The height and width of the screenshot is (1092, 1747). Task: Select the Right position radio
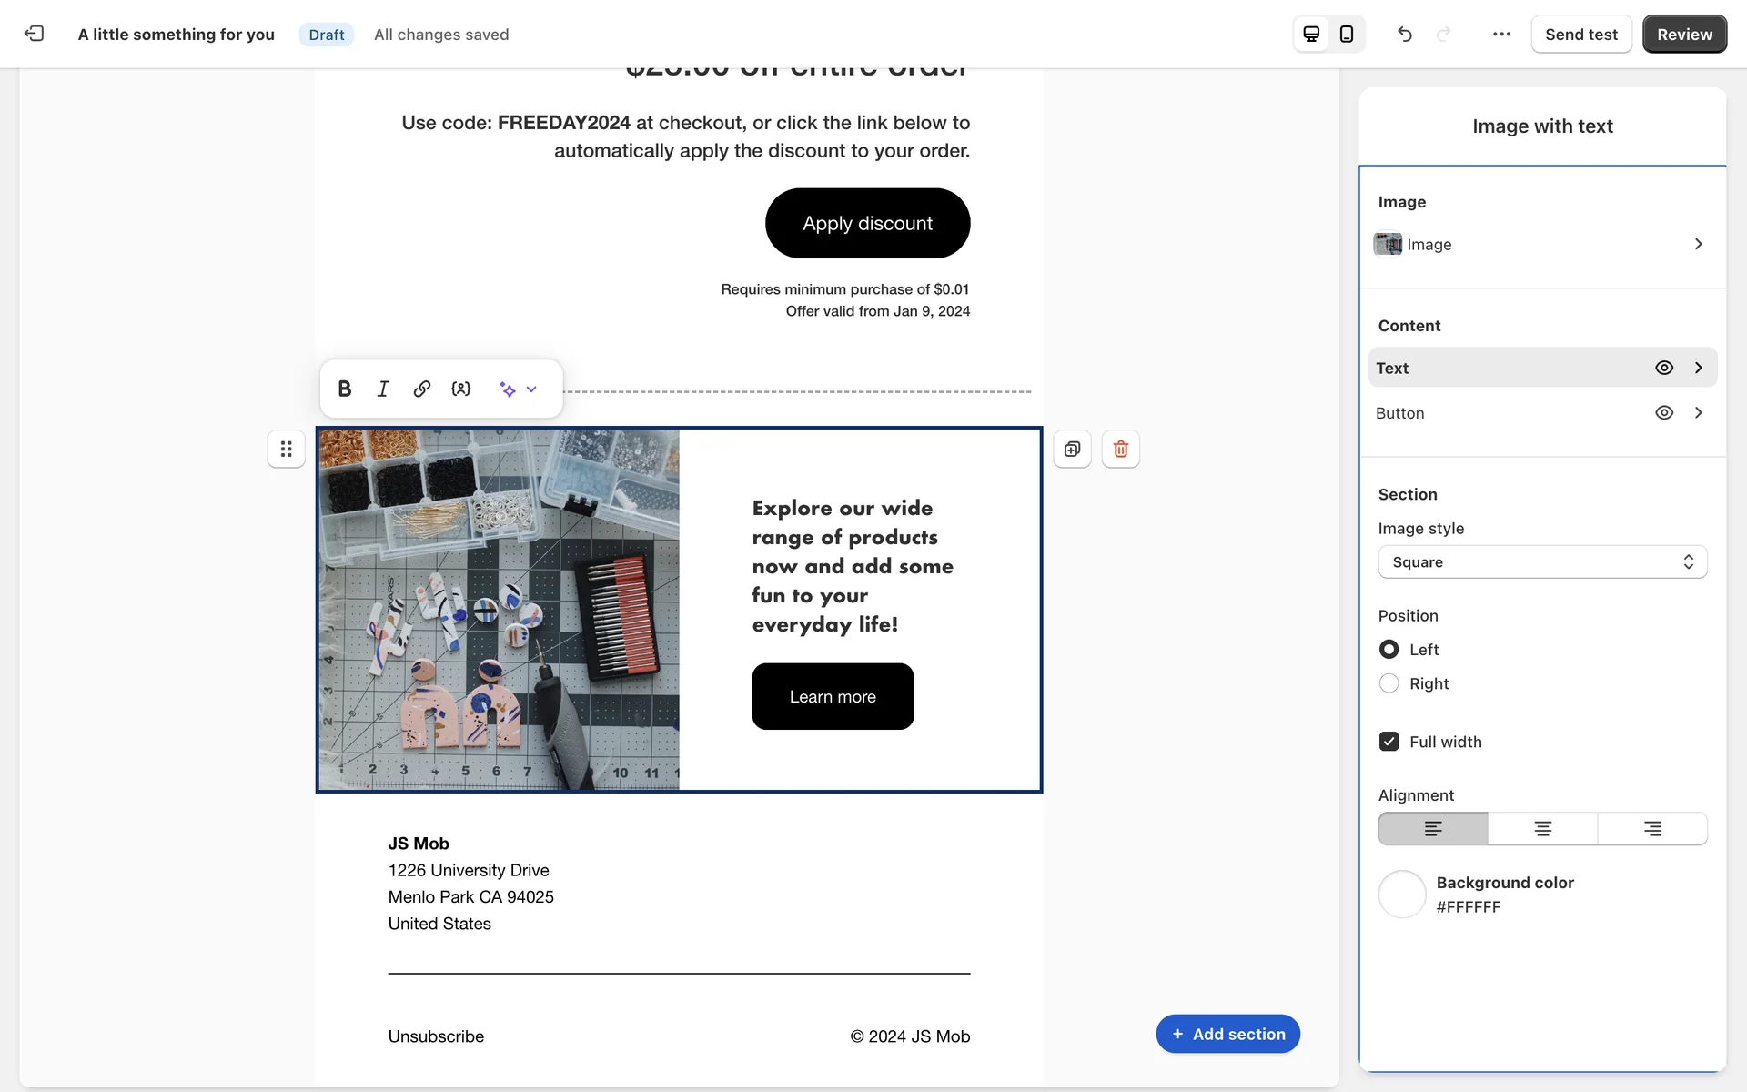point(1389,683)
